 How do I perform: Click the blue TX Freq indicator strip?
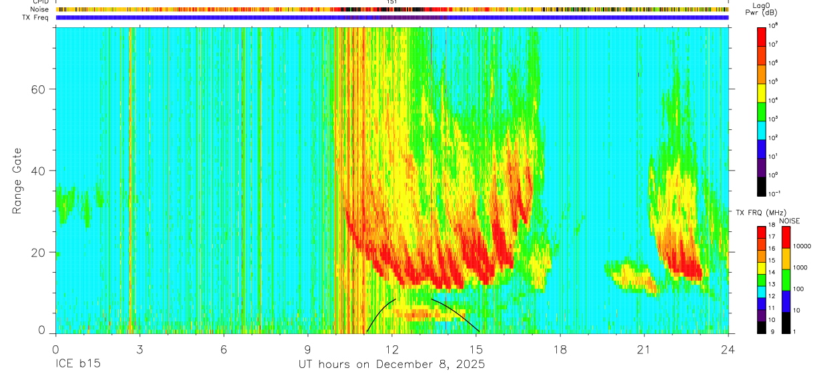[391, 17]
